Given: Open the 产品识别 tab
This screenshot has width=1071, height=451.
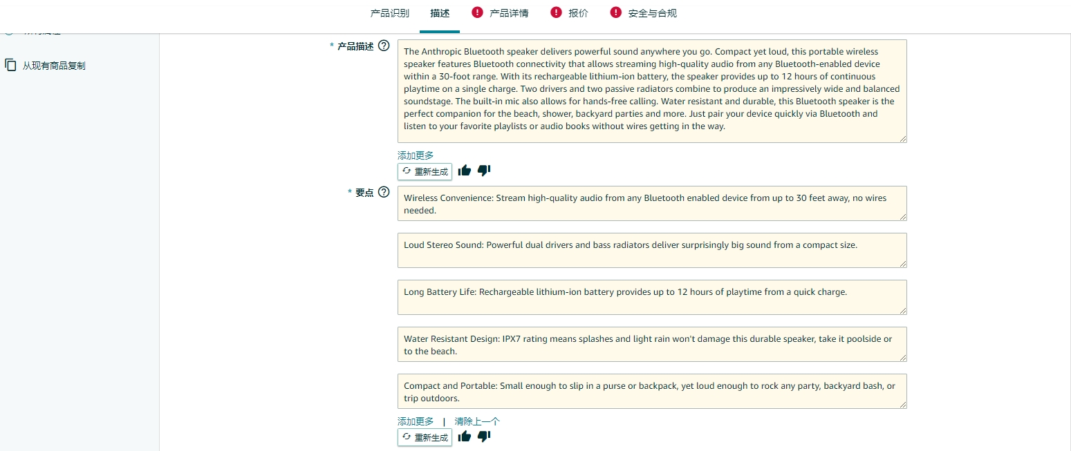Looking at the screenshot, I should tap(390, 13).
